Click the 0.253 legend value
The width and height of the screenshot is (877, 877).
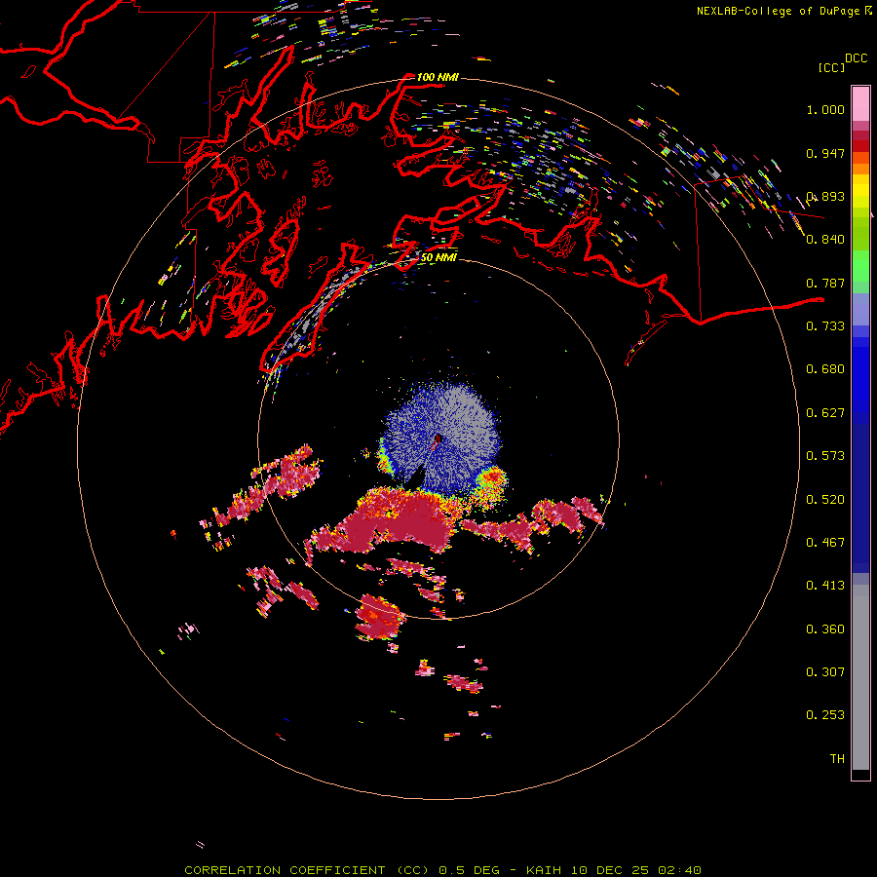(825, 715)
